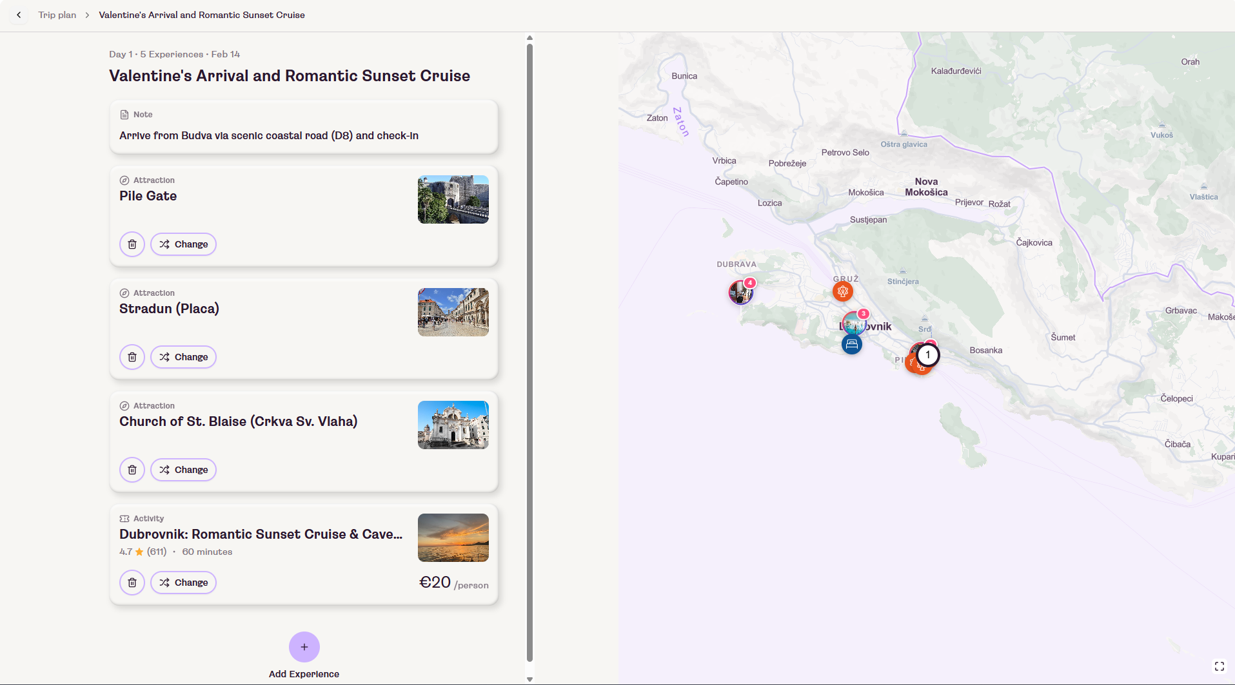This screenshot has width=1235, height=685.
Task: Toggle fullscreen map view
Action: (1219, 666)
